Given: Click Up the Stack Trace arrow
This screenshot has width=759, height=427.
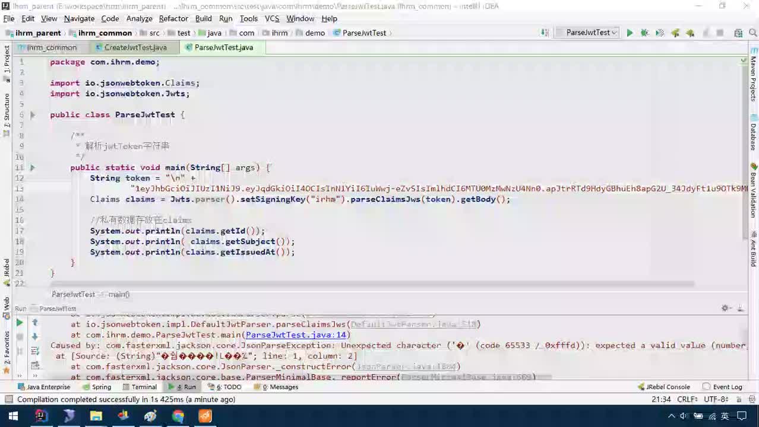Looking at the screenshot, I should tap(35, 323).
